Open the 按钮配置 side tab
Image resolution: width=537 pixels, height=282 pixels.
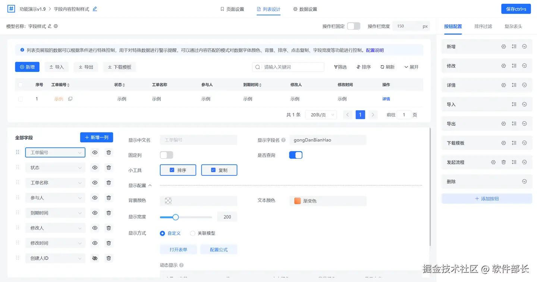point(453,26)
